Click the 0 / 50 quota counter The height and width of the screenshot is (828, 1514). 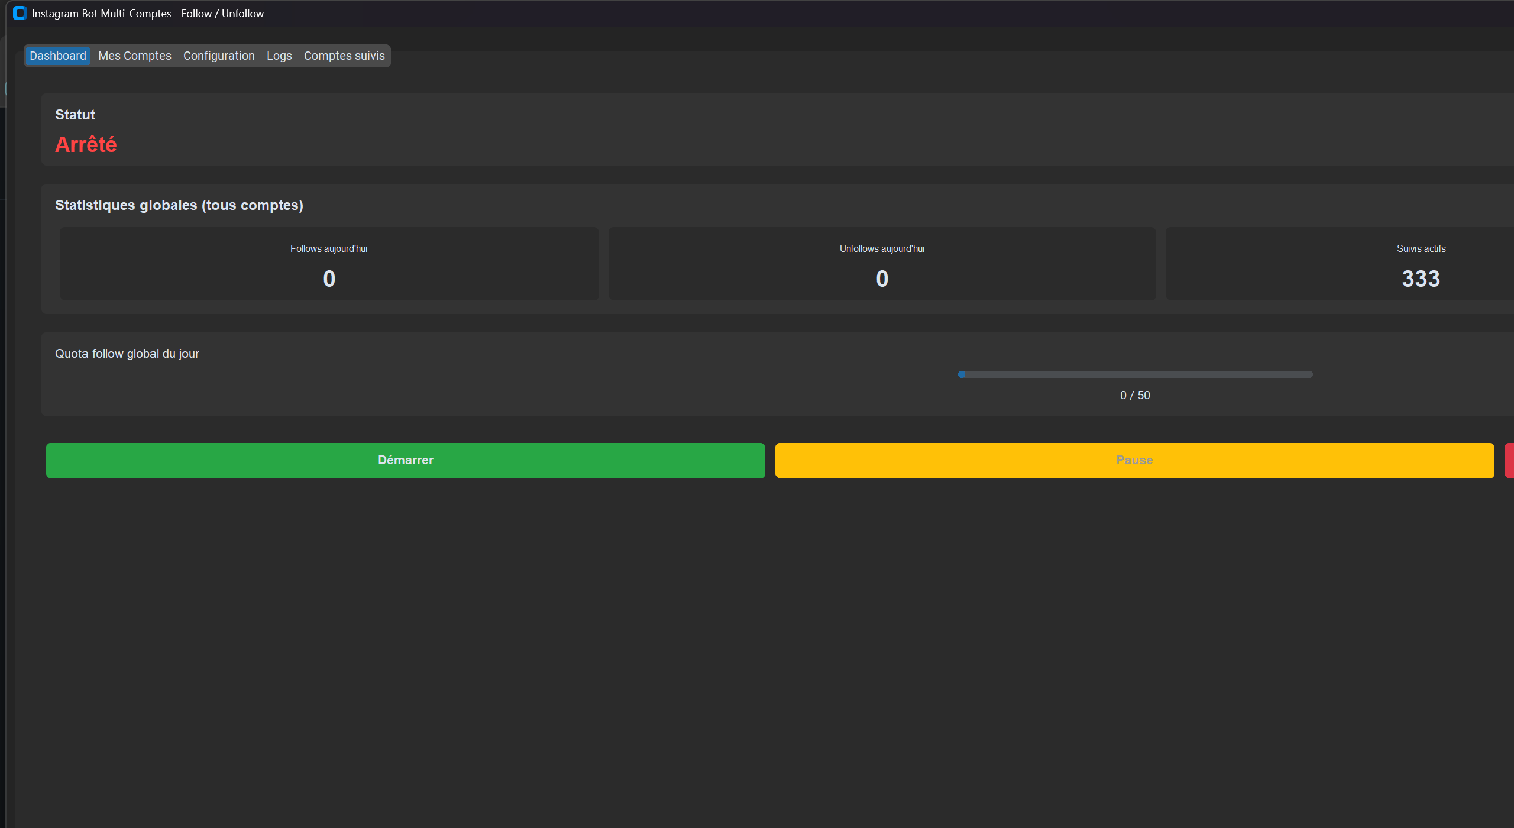coord(1135,395)
